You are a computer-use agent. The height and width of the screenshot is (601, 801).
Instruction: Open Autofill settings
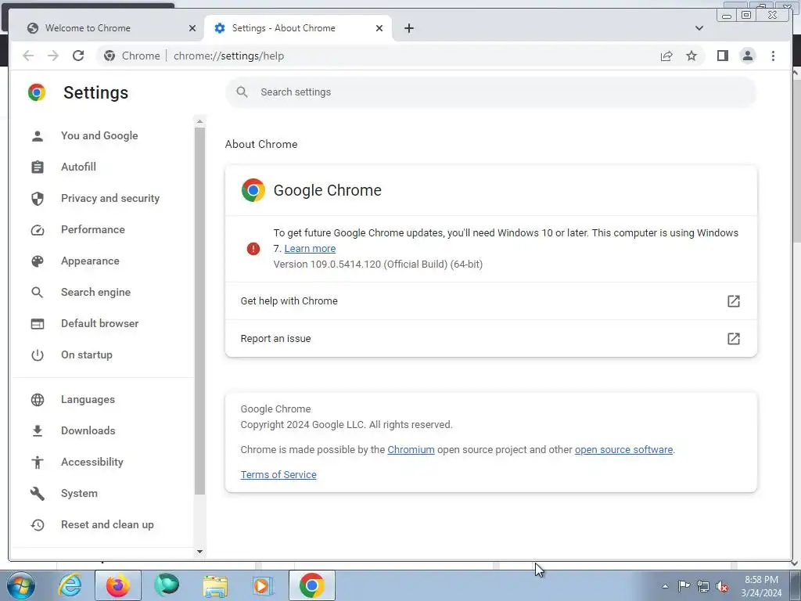pyautogui.click(x=78, y=167)
